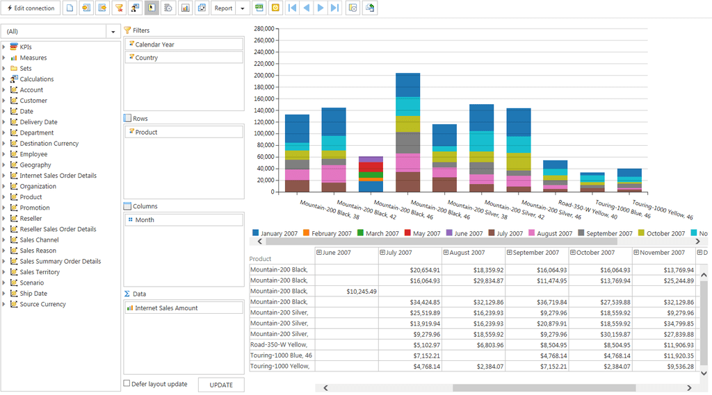Expand the Measures tree node

click(x=3, y=58)
